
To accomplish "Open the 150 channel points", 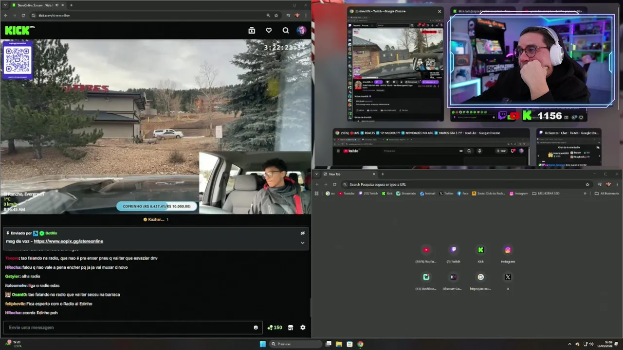I will [275, 328].
